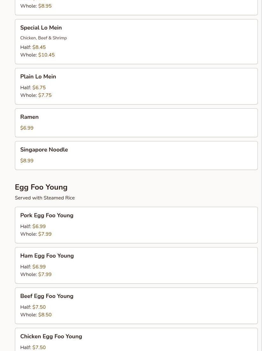268x351 pixels.
Task: Select the Chicken, Beef & Shrimp description text
Action: pos(44,38)
